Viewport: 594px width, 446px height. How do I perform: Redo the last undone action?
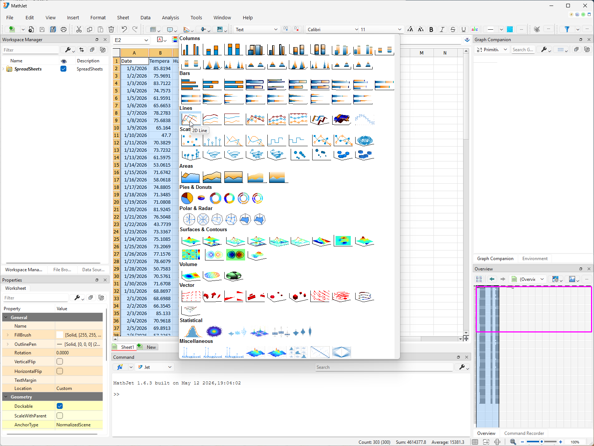(x=135, y=29)
